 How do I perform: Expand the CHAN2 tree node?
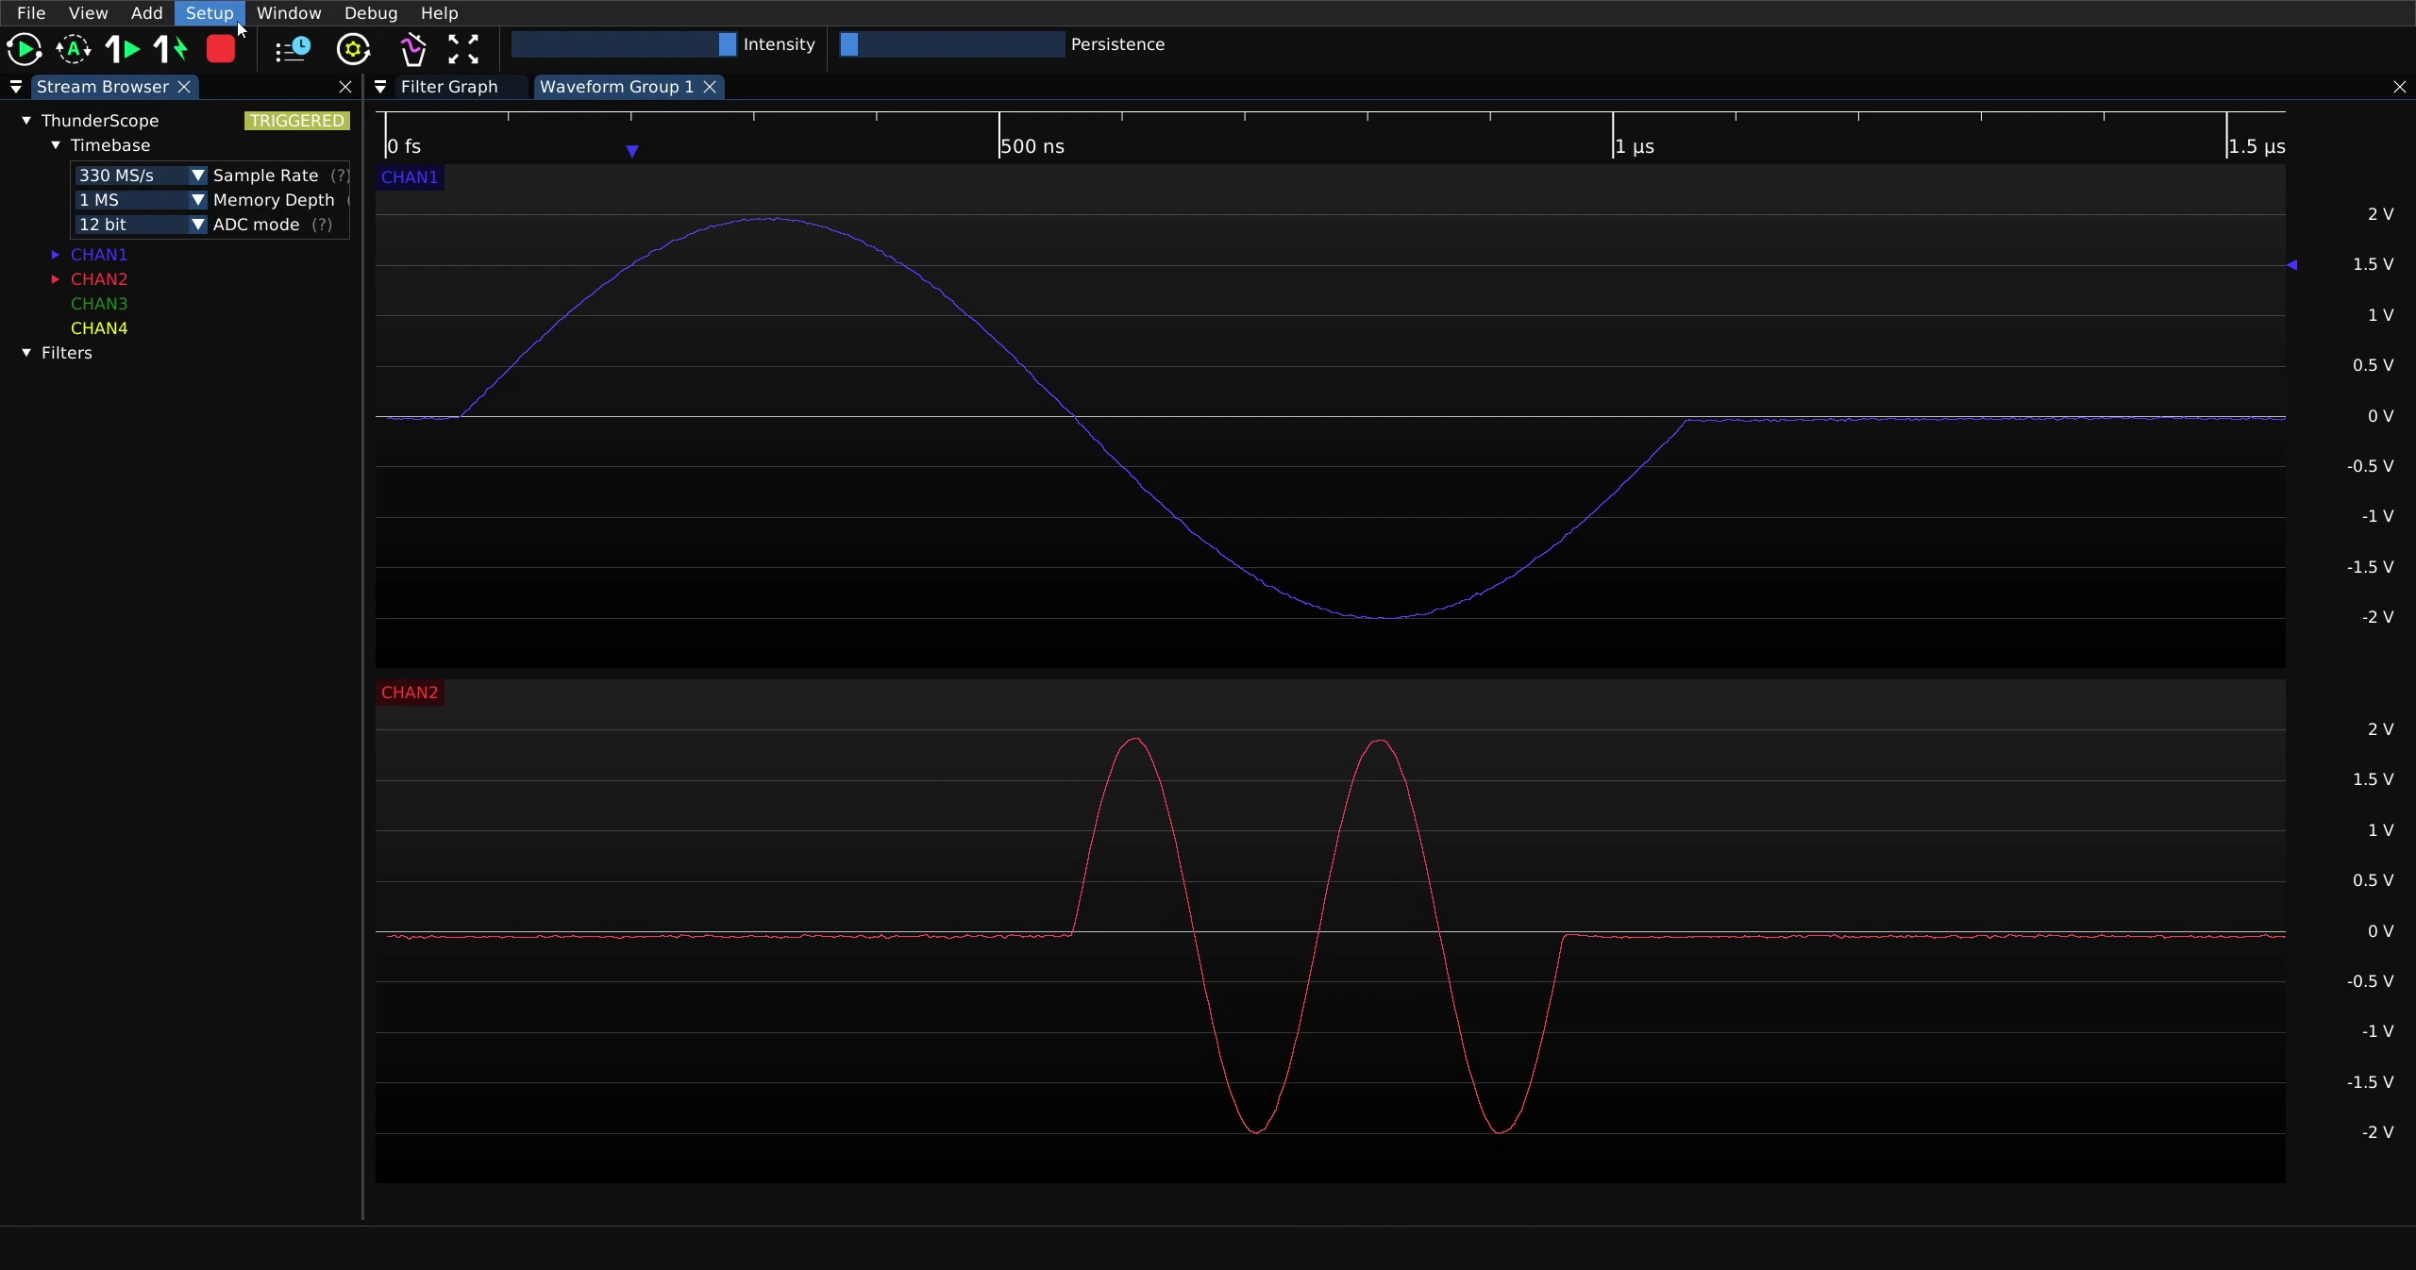56,279
